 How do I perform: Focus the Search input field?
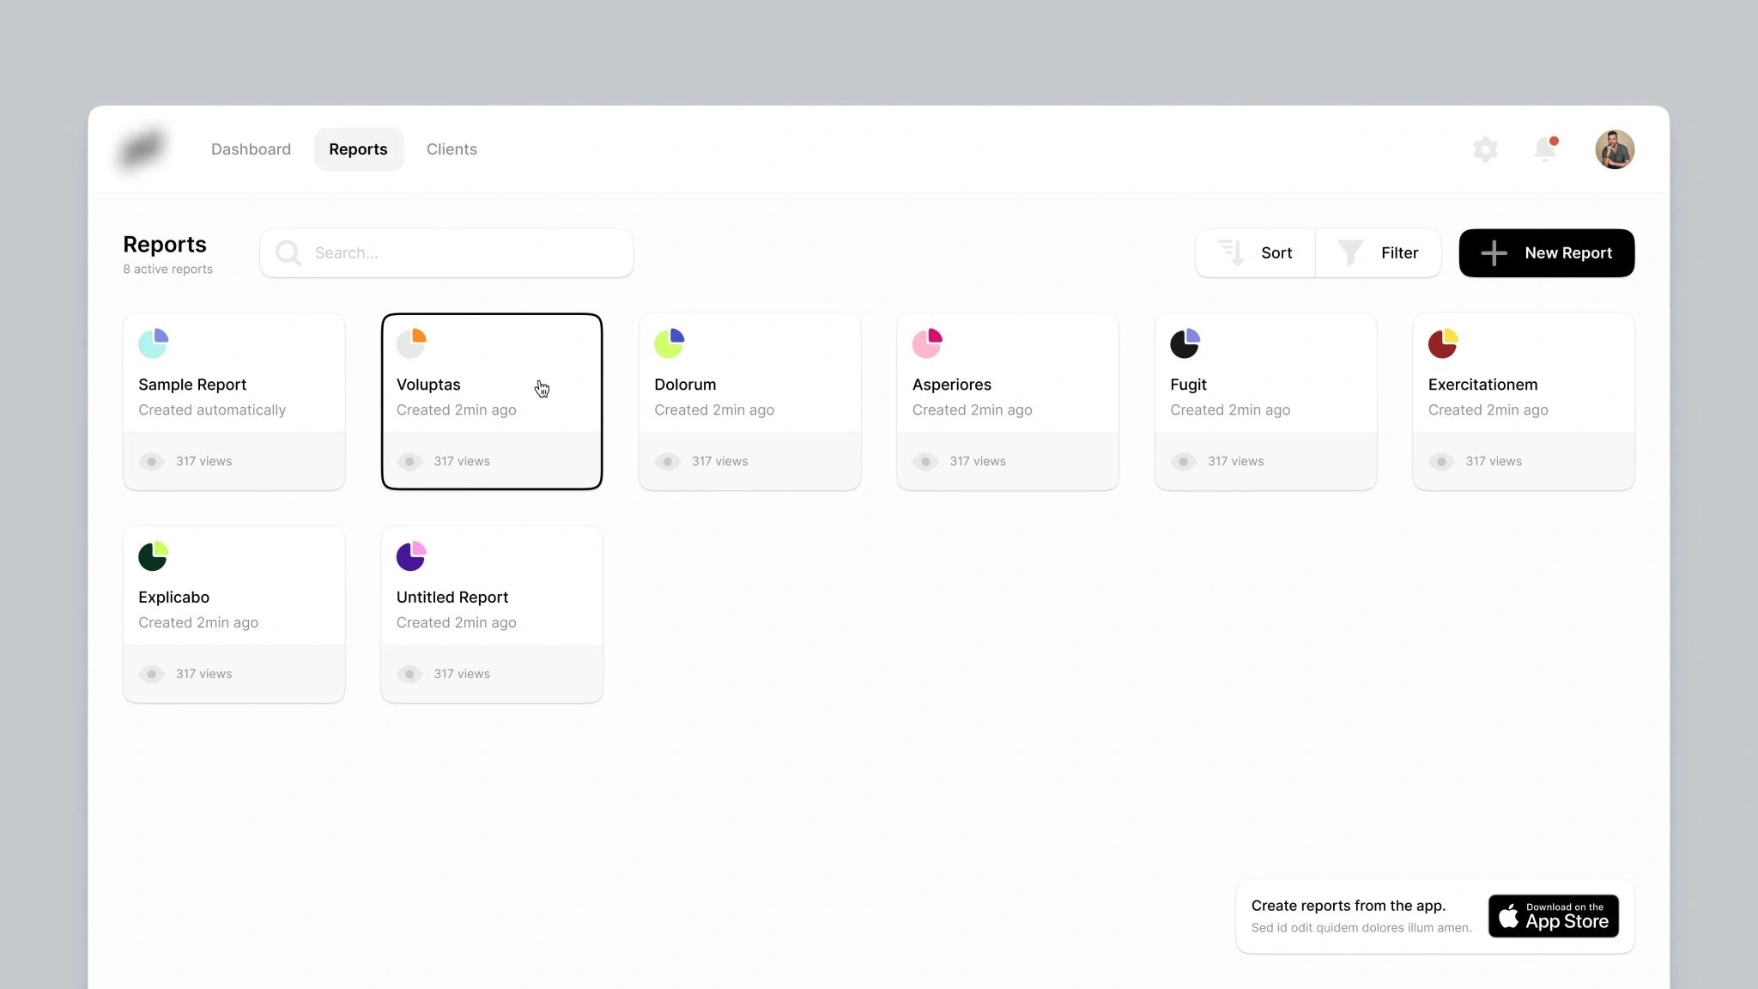point(446,252)
